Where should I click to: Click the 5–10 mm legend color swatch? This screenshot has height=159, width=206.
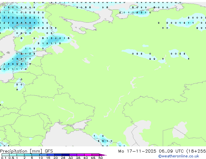(x=35, y=155)
